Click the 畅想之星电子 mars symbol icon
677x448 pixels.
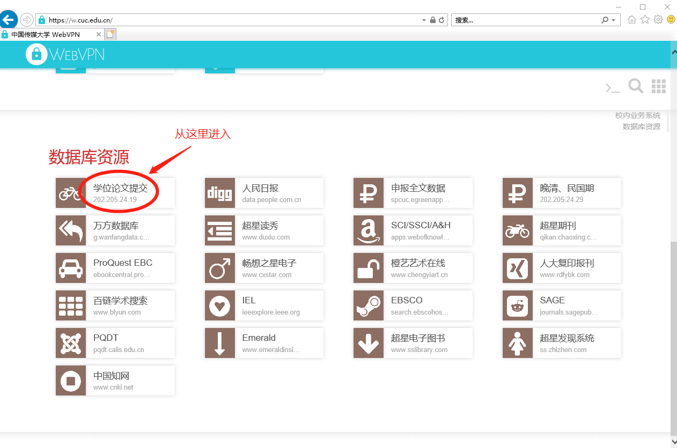[x=220, y=268]
